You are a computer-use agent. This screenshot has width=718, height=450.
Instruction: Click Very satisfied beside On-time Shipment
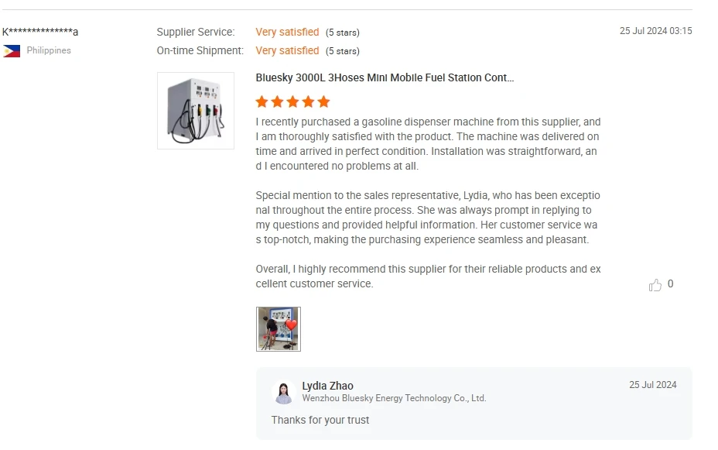click(x=287, y=50)
